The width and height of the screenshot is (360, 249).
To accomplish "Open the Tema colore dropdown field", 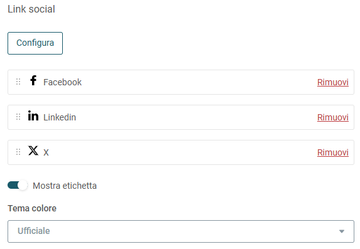I will pyautogui.click(x=181, y=231).
